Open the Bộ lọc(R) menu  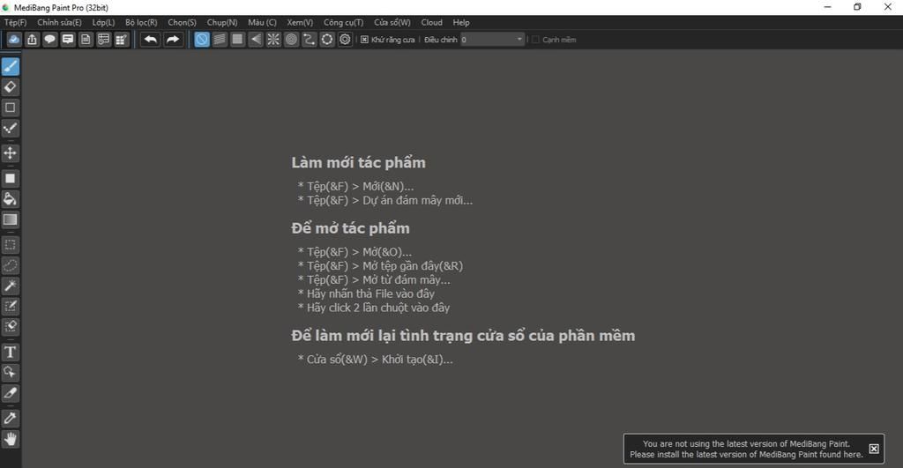(141, 22)
